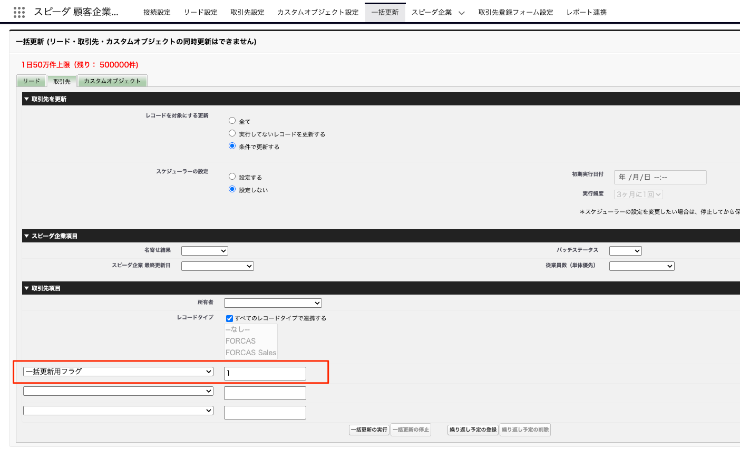The height and width of the screenshot is (449, 740).
Task: Expand the 所有者 dropdown
Action: [x=272, y=303]
